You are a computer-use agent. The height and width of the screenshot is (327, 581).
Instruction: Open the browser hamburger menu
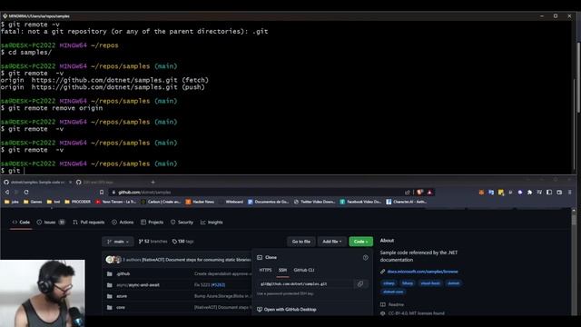(x=569, y=192)
